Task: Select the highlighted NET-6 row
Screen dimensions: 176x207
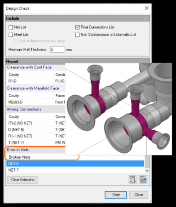Action: tap(75, 164)
